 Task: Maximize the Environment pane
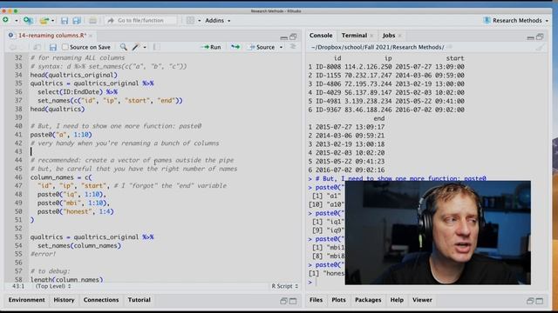tap(293, 301)
